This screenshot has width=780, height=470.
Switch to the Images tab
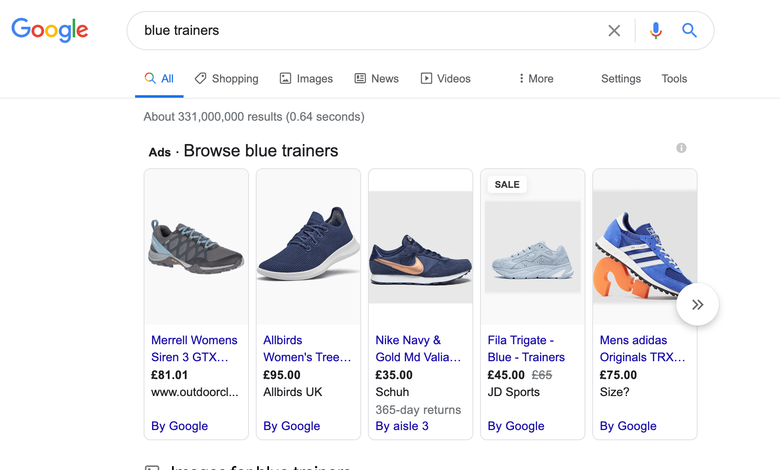click(x=306, y=79)
